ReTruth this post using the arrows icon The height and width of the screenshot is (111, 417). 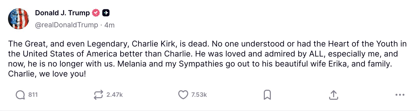coord(98,95)
